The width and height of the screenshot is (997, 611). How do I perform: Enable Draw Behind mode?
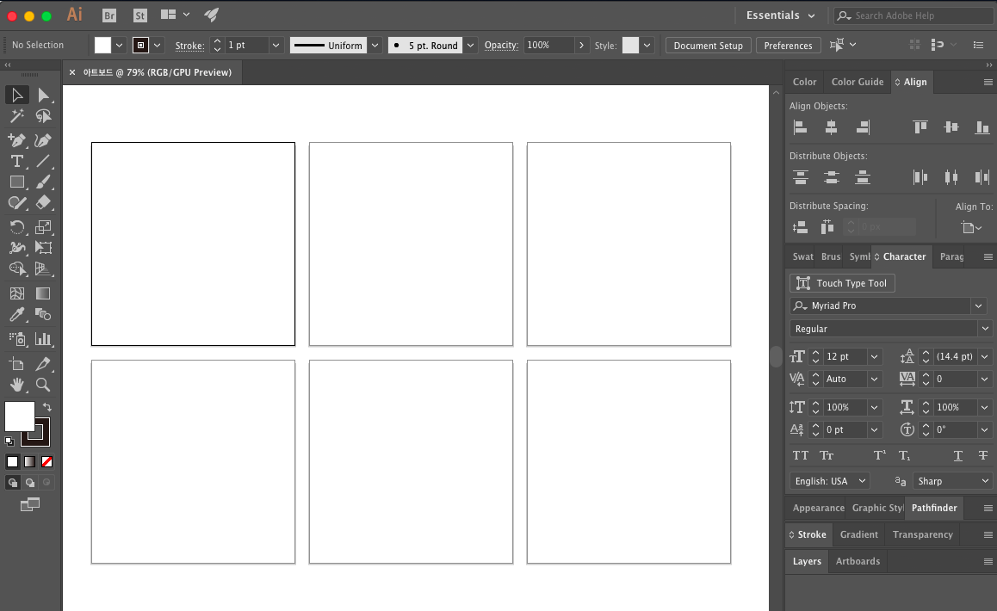pyautogui.click(x=30, y=483)
